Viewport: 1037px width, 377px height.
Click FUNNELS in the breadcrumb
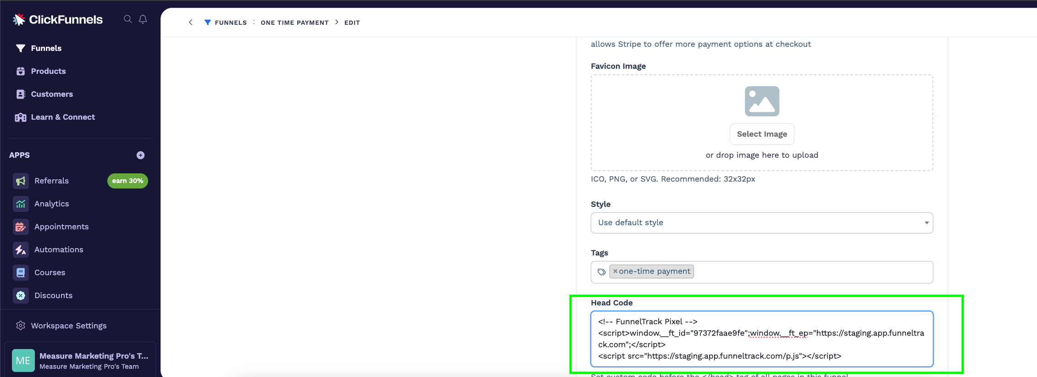point(231,22)
